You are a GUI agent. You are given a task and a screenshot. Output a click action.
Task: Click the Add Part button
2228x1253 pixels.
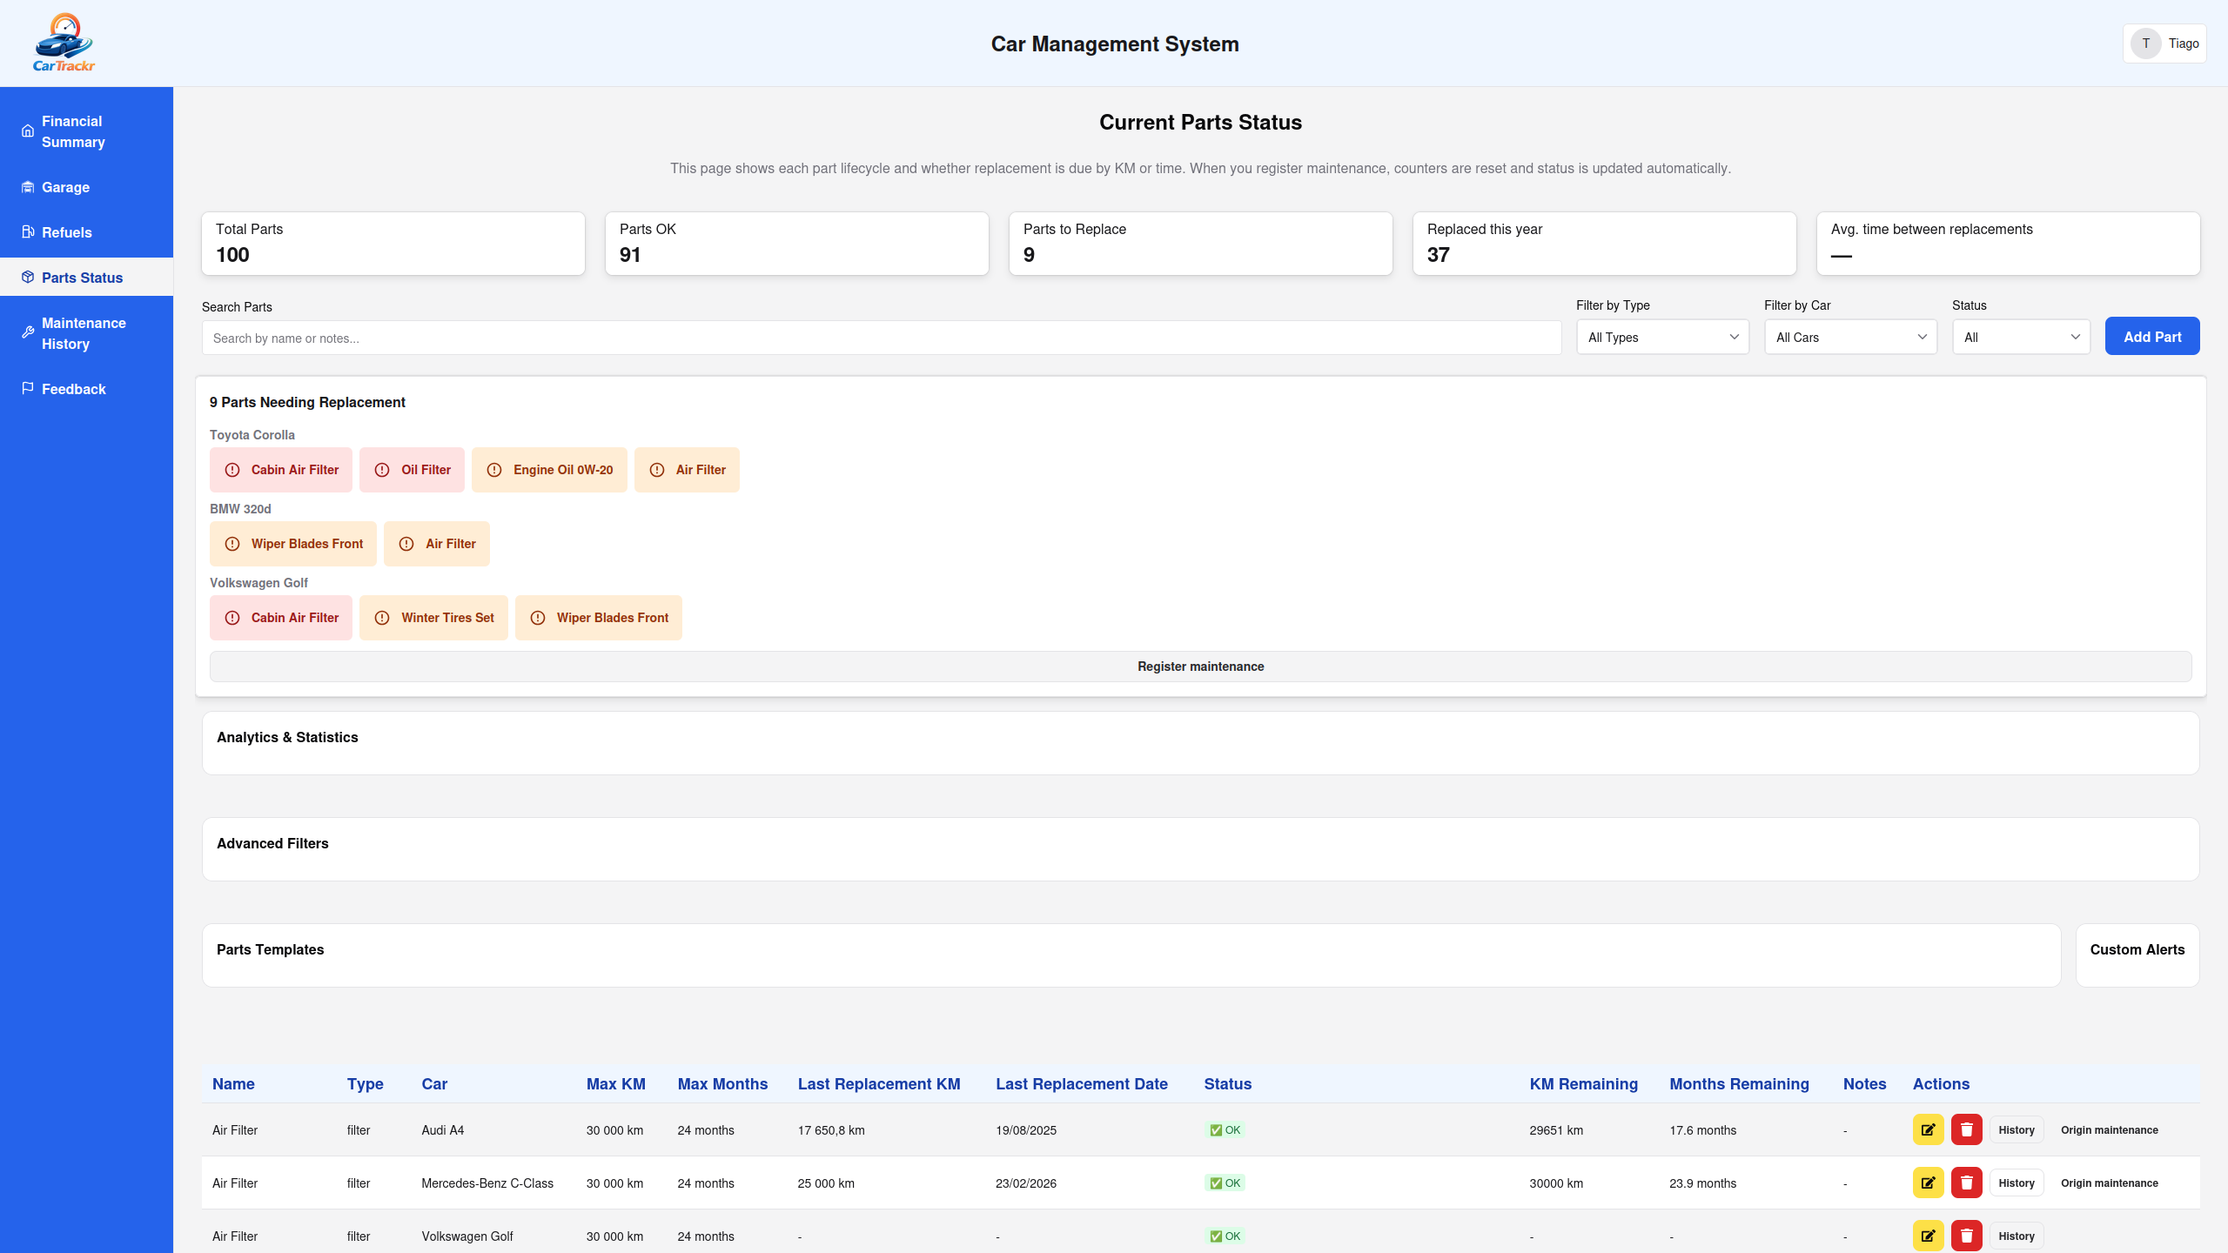pos(2151,336)
